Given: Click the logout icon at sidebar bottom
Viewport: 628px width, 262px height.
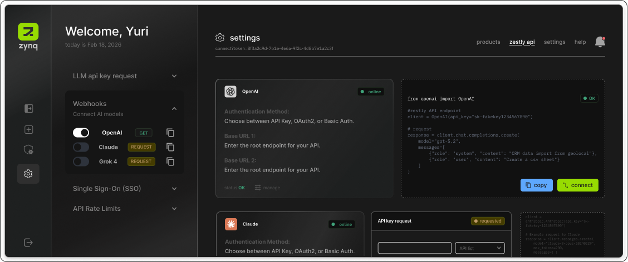Looking at the screenshot, I should (x=28, y=243).
